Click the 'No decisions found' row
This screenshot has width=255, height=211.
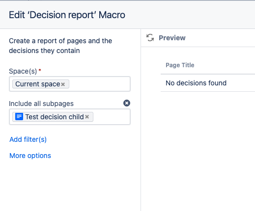point(208,83)
